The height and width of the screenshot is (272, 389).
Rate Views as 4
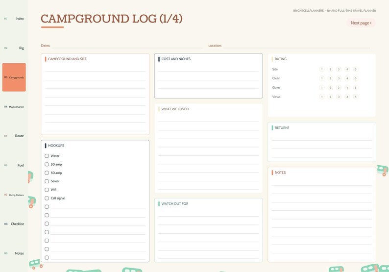(x=347, y=97)
